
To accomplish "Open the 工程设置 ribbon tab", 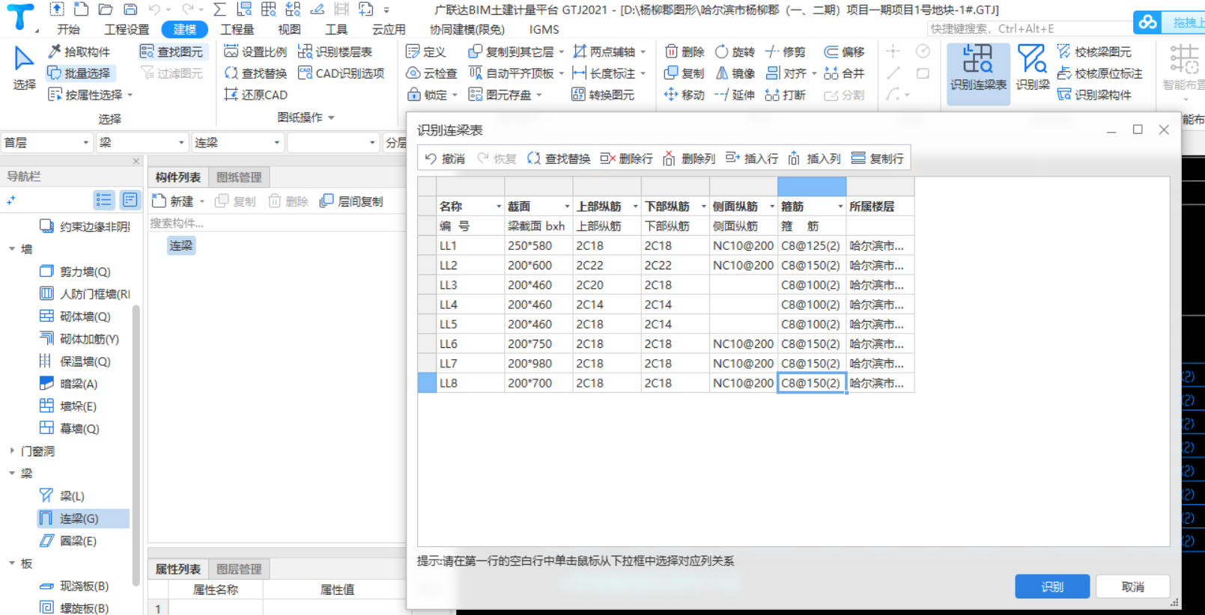I will (x=127, y=29).
